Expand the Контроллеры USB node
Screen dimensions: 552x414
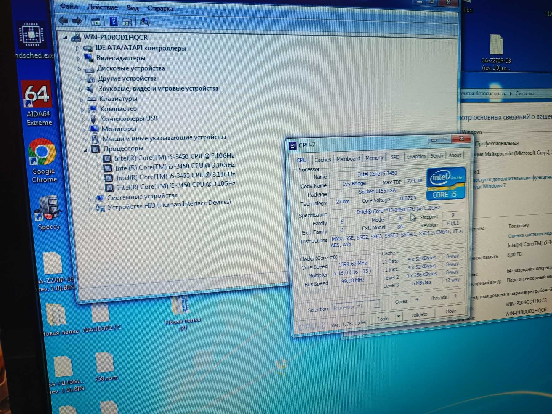click(x=83, y=120)
